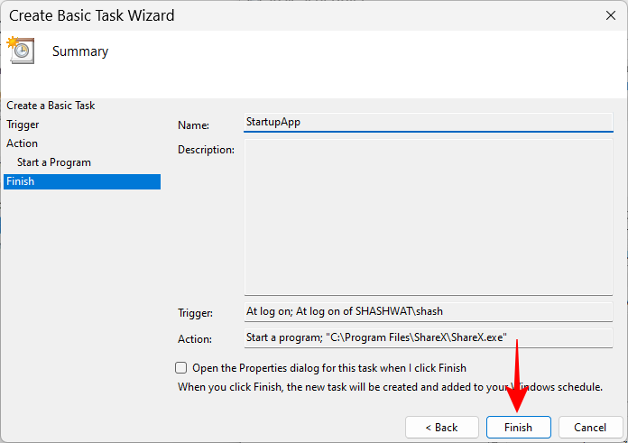Click the Name field containing StartupApp

[x=428, y=123]
